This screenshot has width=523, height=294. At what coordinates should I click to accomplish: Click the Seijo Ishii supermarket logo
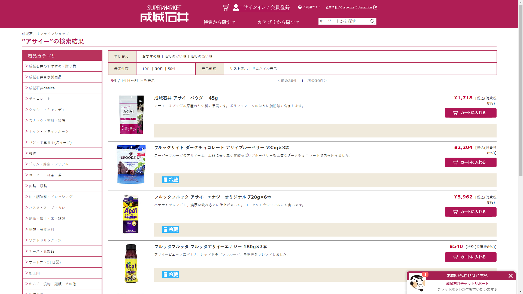tap(164, 14)
